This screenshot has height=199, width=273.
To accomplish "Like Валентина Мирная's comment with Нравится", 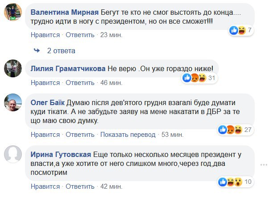I will [45, 34].
